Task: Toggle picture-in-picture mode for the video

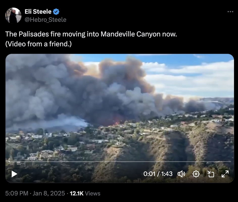Action: [211, 174]
